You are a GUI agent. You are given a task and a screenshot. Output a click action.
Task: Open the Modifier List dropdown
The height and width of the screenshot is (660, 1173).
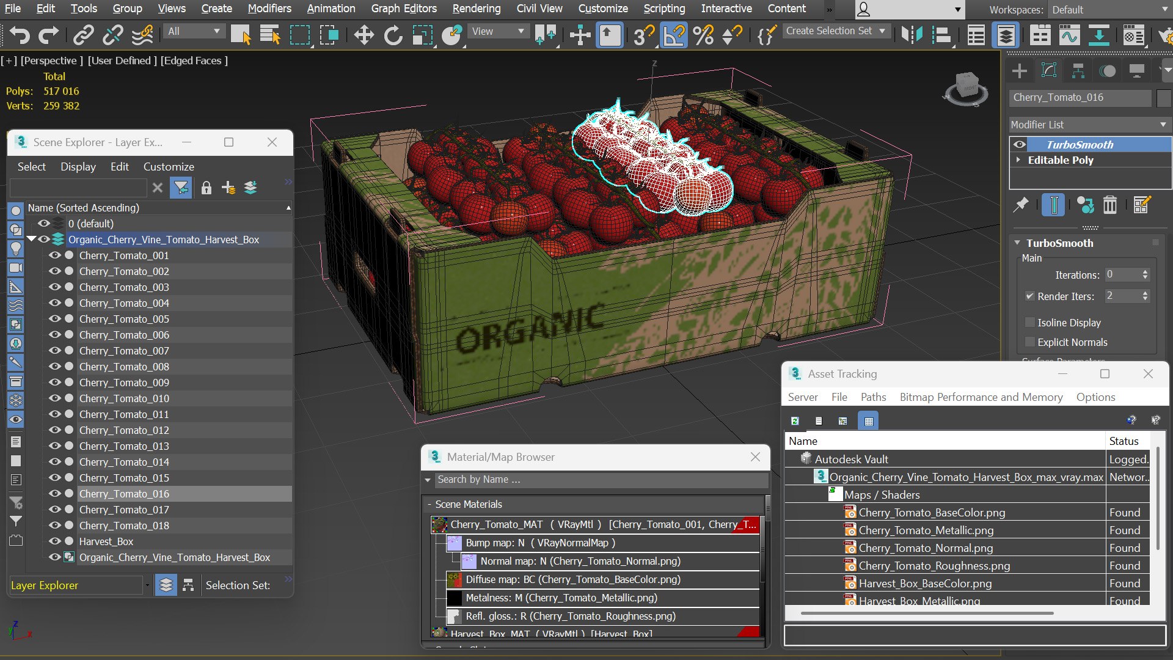tap(1089, 124)
